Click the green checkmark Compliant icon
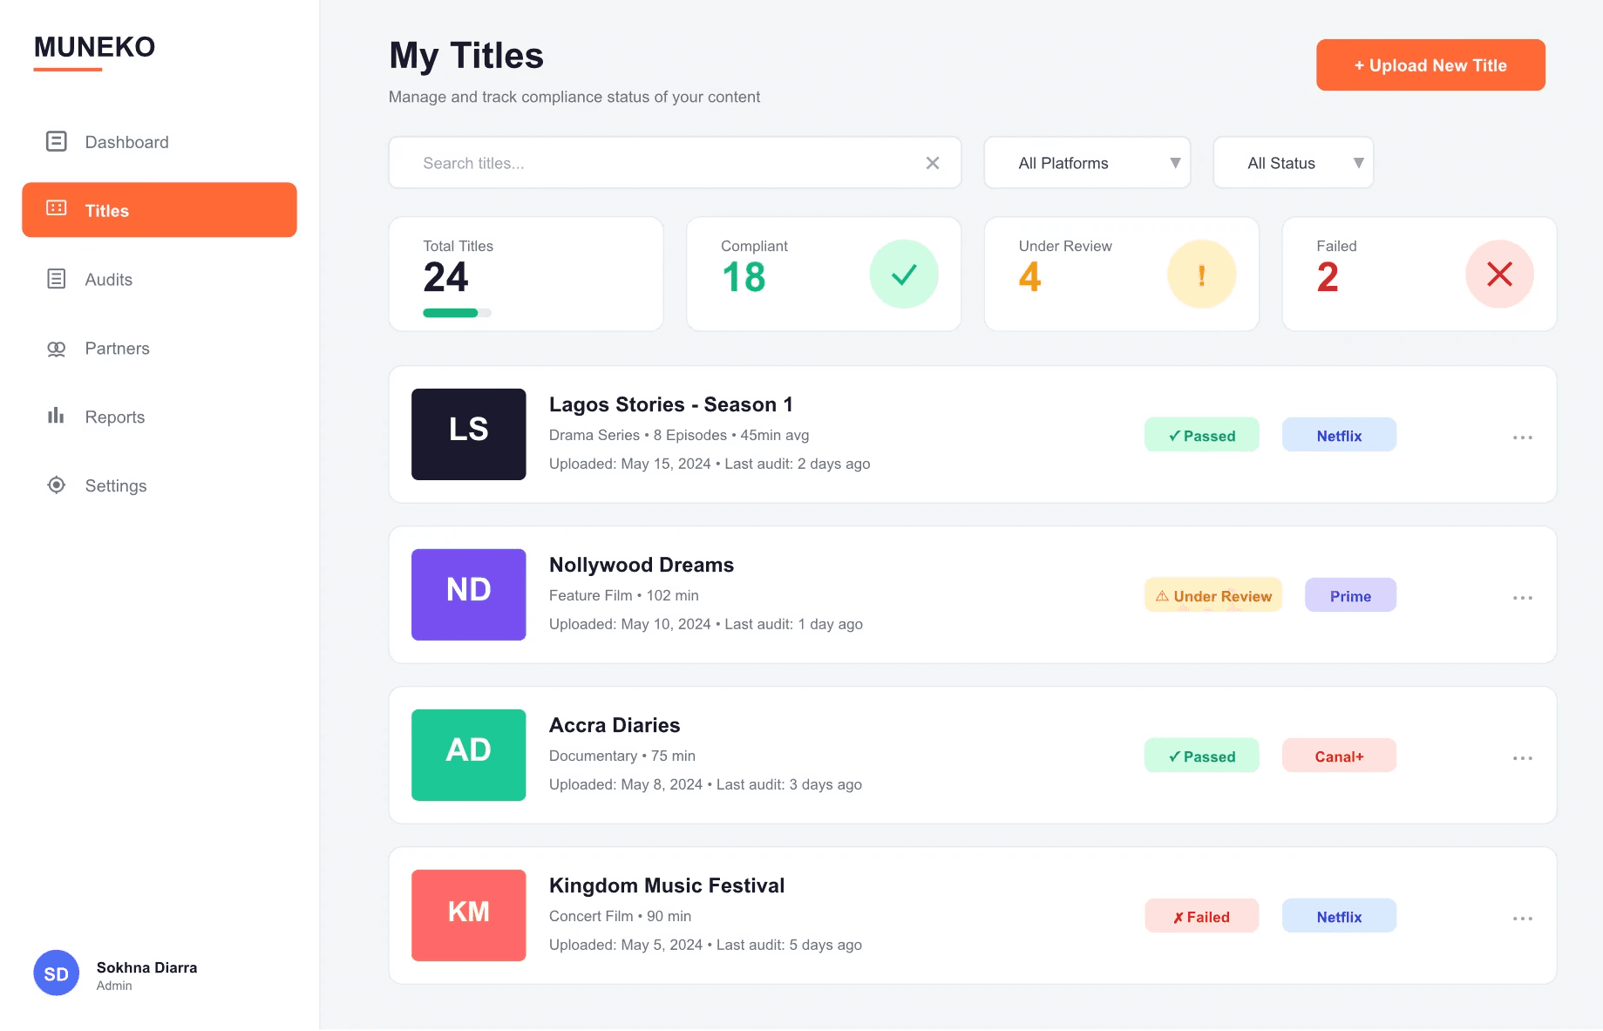1603x1031 pixels. click(904, 275)
